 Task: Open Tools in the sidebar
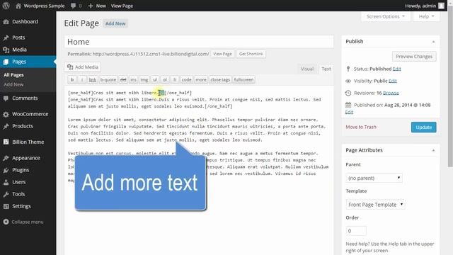[x=18, y=194]
